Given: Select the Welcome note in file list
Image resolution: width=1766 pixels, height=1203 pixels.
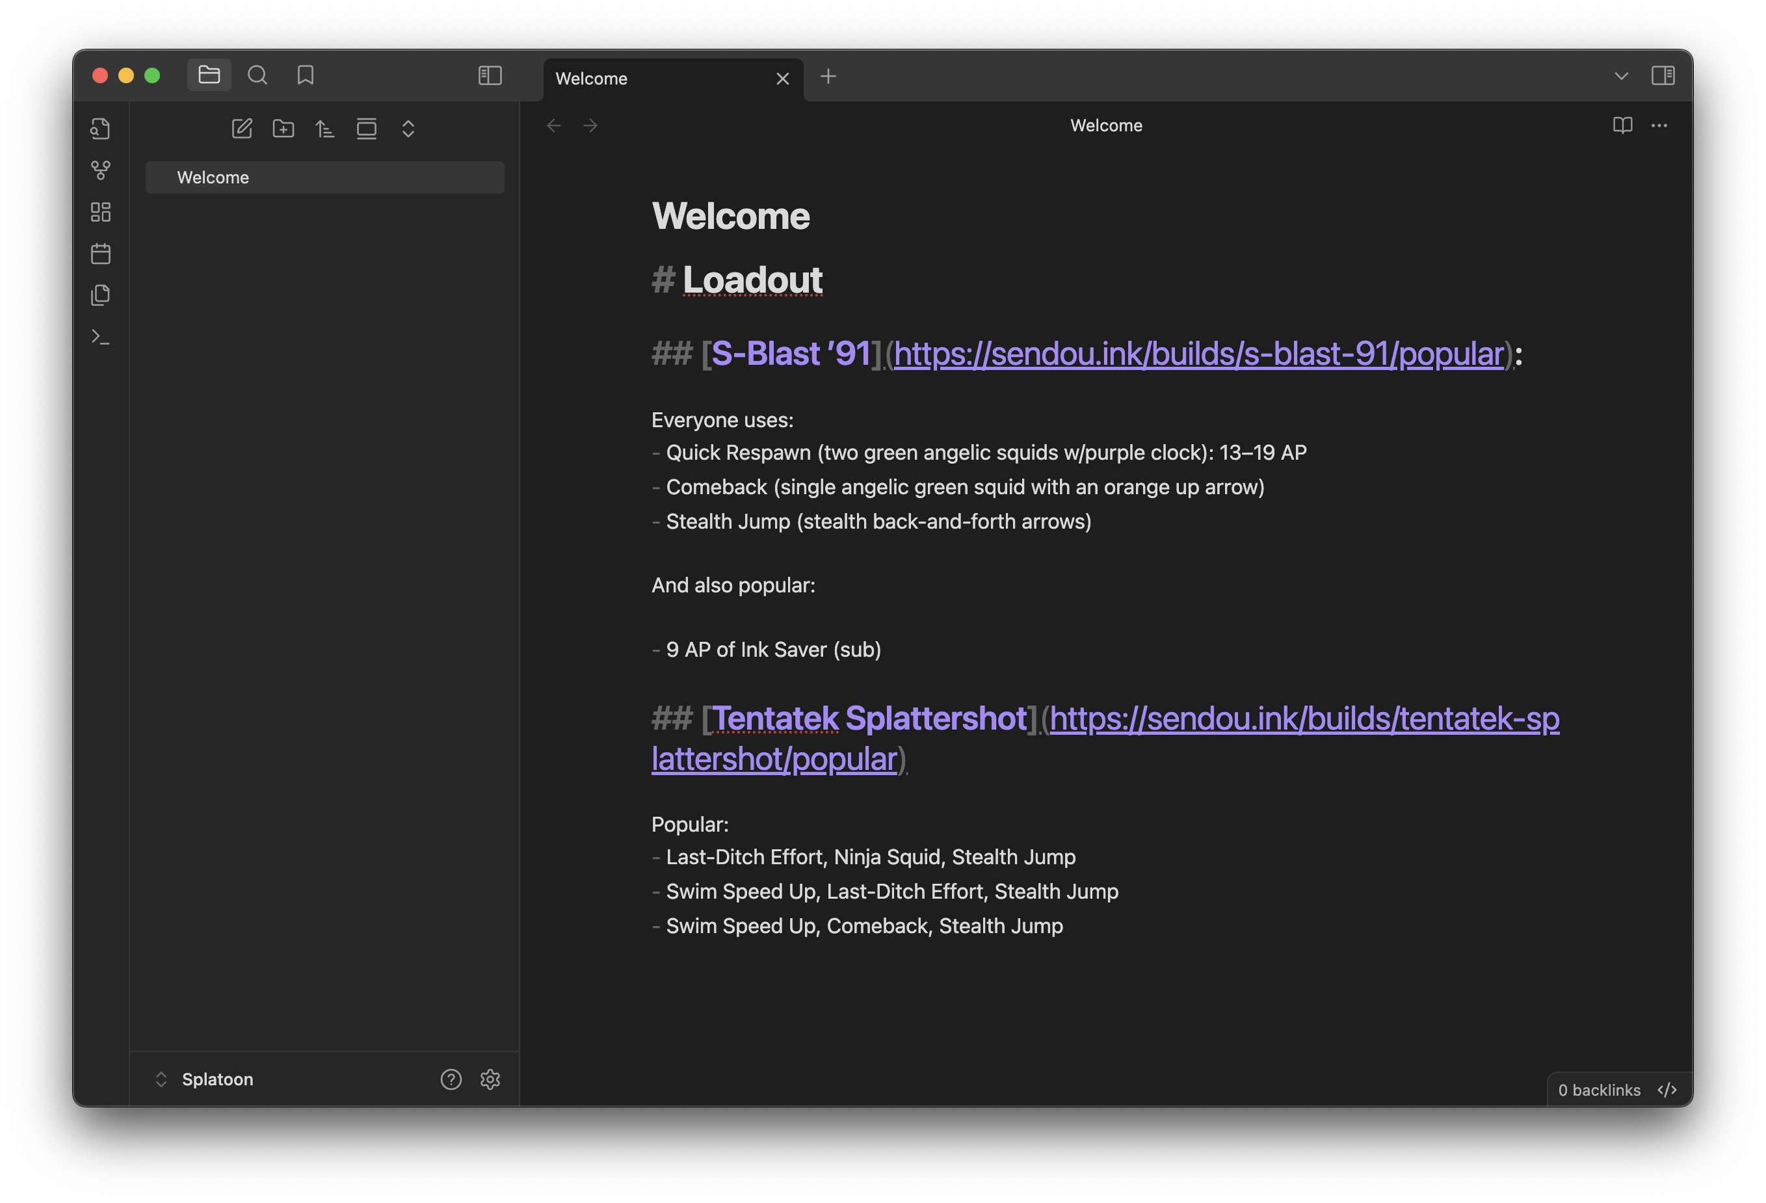Looking at the screenshot, I should (324, 177).
